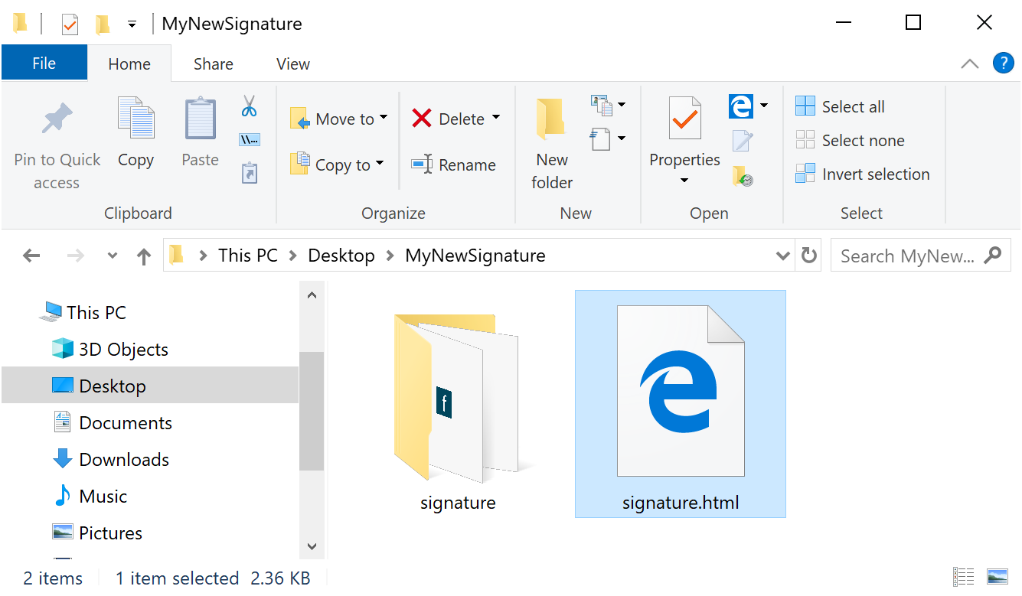Screen dimensions: 1022x596
Task: Click the Paste shortcut icon
Action: pyautogui.click(x=249, y=173)
